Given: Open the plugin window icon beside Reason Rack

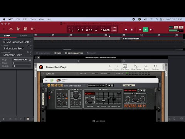Looking at the screenshot, I should (x=30, y=60).
